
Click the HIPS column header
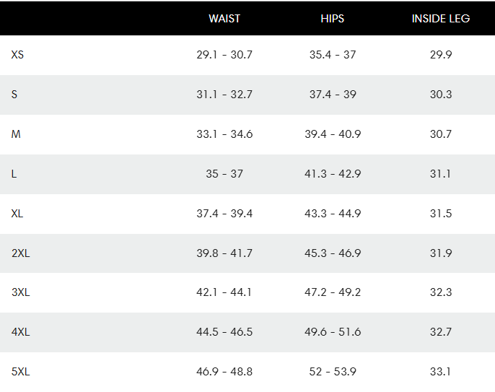click(333, 19)
